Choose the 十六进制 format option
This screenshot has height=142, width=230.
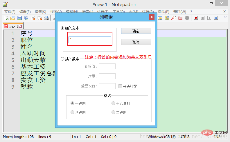point(114,103)
